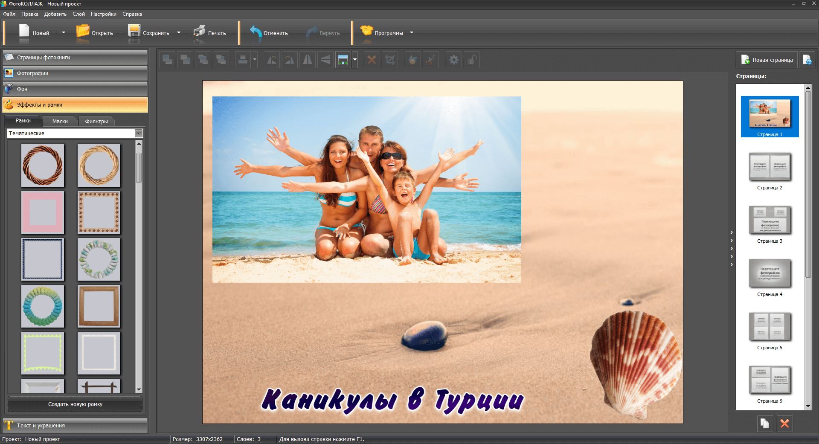Toggle the layer lock padlock icon
The image size is (819, 444).
(x=471, y=60)
